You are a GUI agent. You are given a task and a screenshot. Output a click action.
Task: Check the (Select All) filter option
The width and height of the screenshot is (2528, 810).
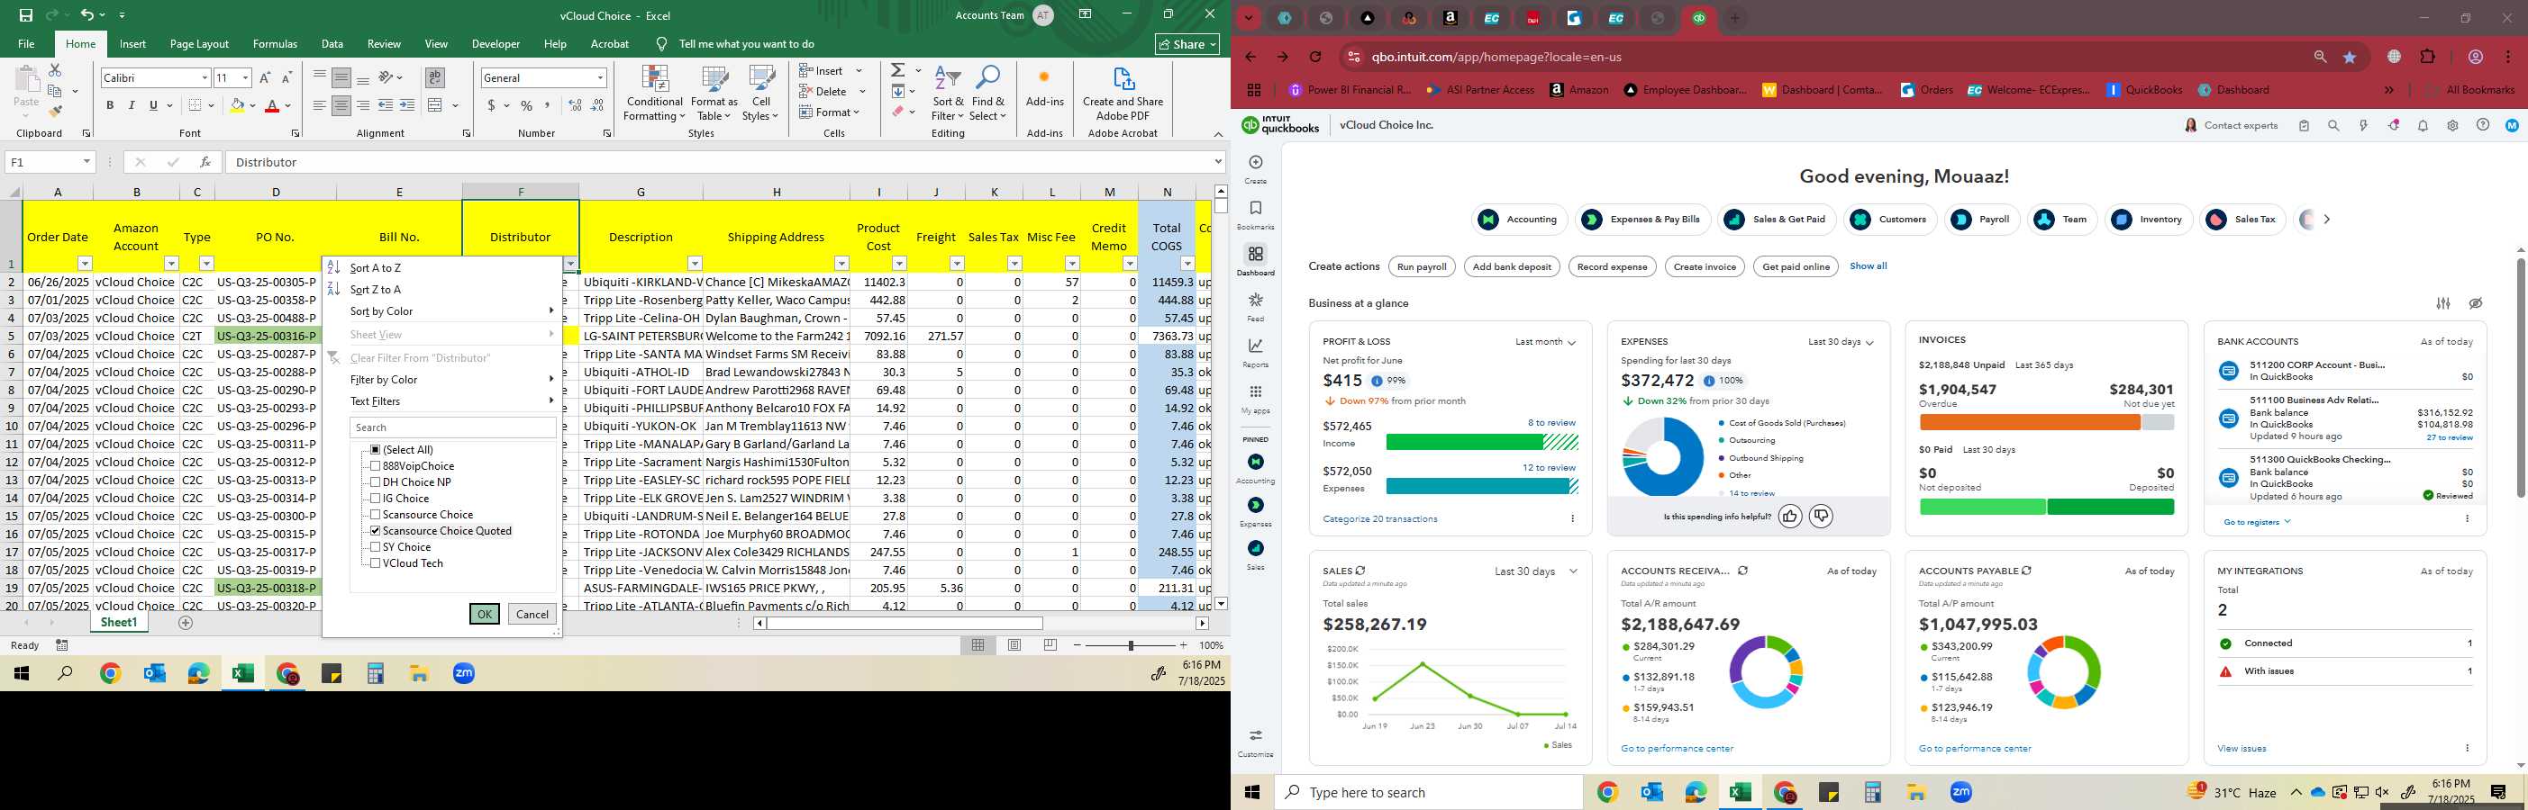(375, 449)
